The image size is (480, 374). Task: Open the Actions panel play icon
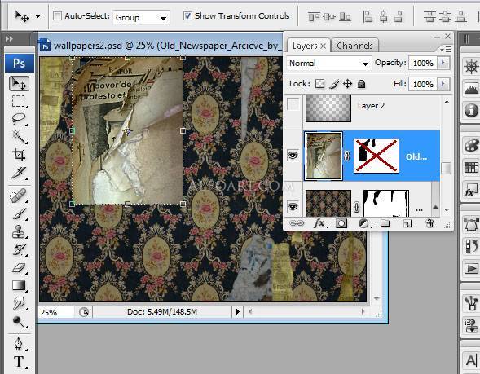pos(471,268)
